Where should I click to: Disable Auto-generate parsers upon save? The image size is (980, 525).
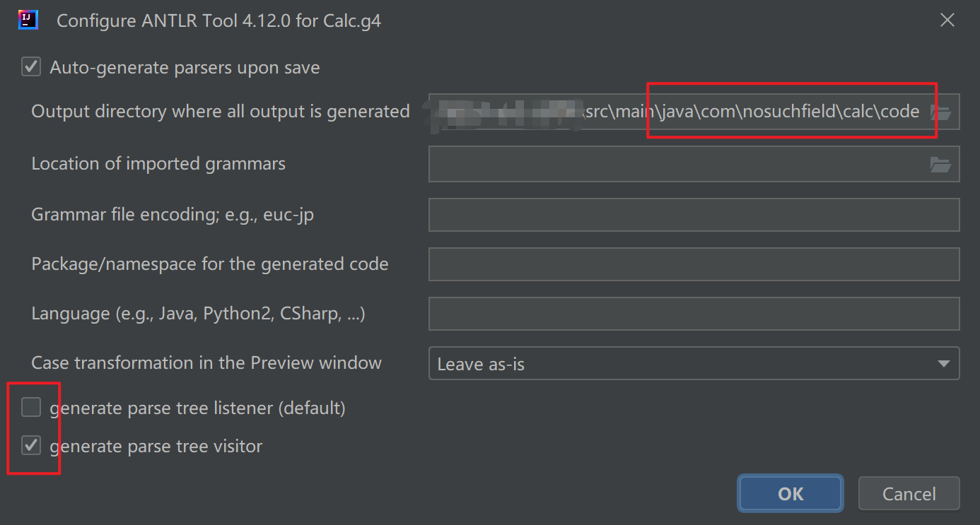[31, 67]
